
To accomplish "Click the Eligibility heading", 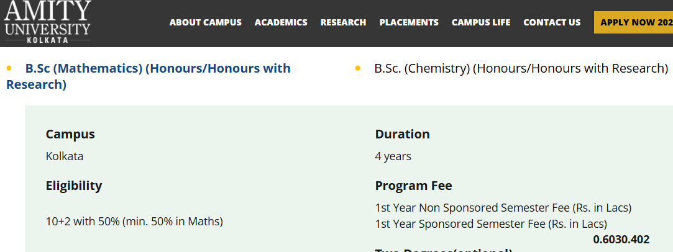I will pos(74,186).
